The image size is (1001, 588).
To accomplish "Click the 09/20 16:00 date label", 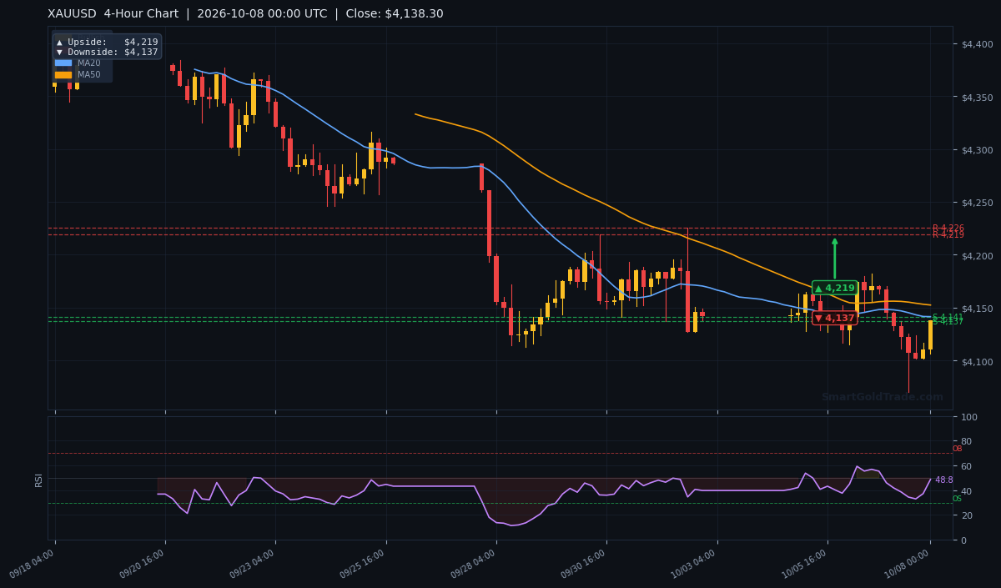I will point(143,564).
